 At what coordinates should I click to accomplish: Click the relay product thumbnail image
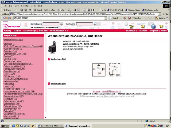[53, 47]
